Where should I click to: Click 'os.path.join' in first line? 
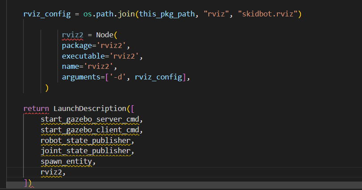109,14
